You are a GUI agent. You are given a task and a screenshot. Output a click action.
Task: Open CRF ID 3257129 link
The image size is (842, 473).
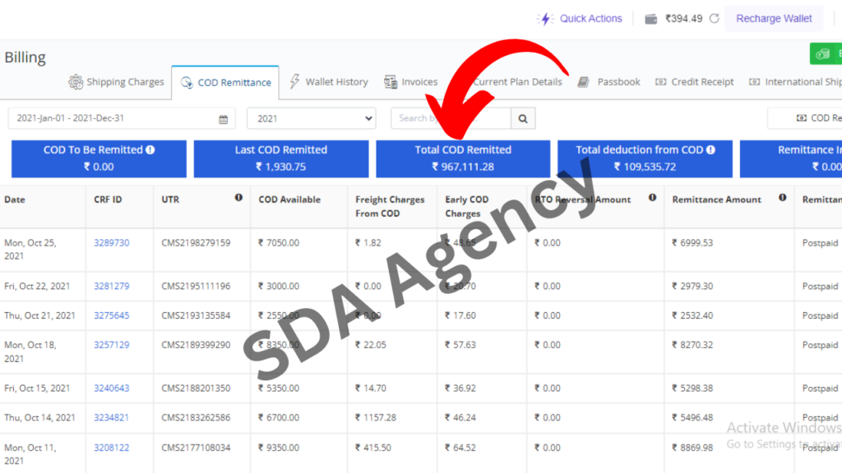tap(111, 345)
